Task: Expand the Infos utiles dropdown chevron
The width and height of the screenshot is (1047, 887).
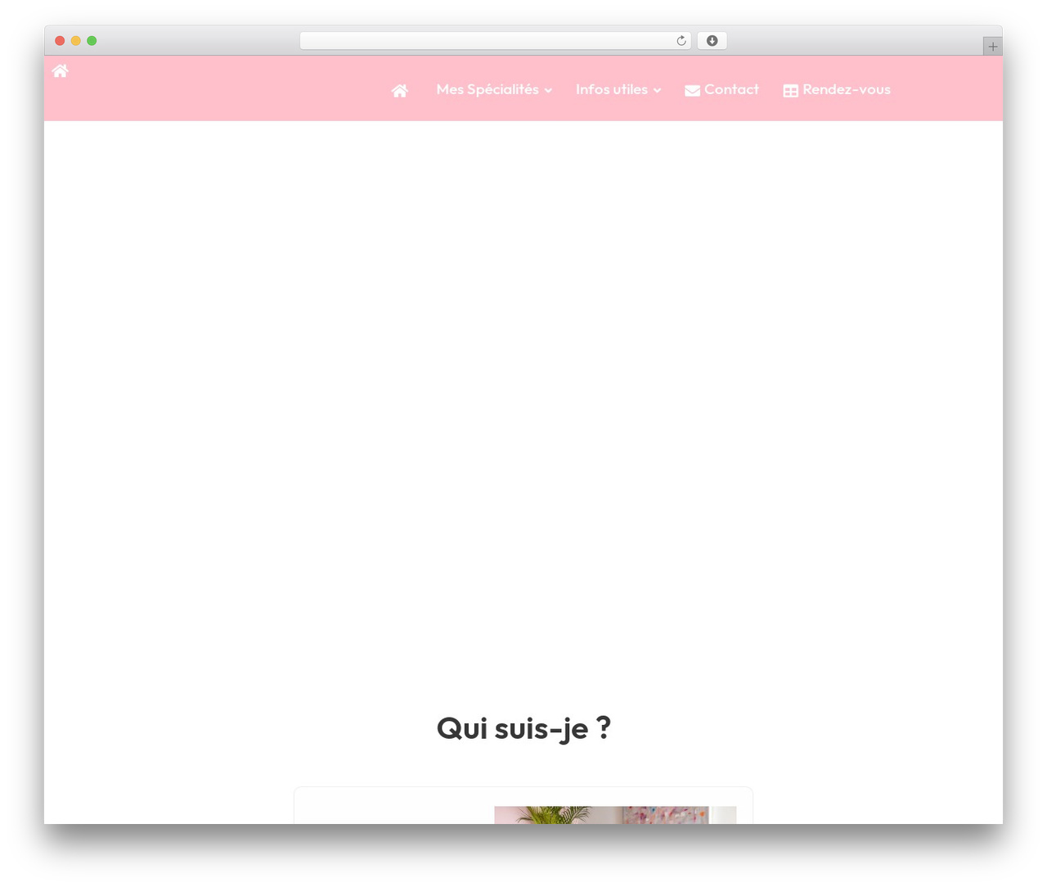Action: [657, 91]
